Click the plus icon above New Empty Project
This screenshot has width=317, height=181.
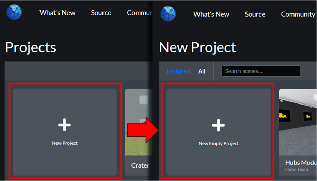click(218, 126)
